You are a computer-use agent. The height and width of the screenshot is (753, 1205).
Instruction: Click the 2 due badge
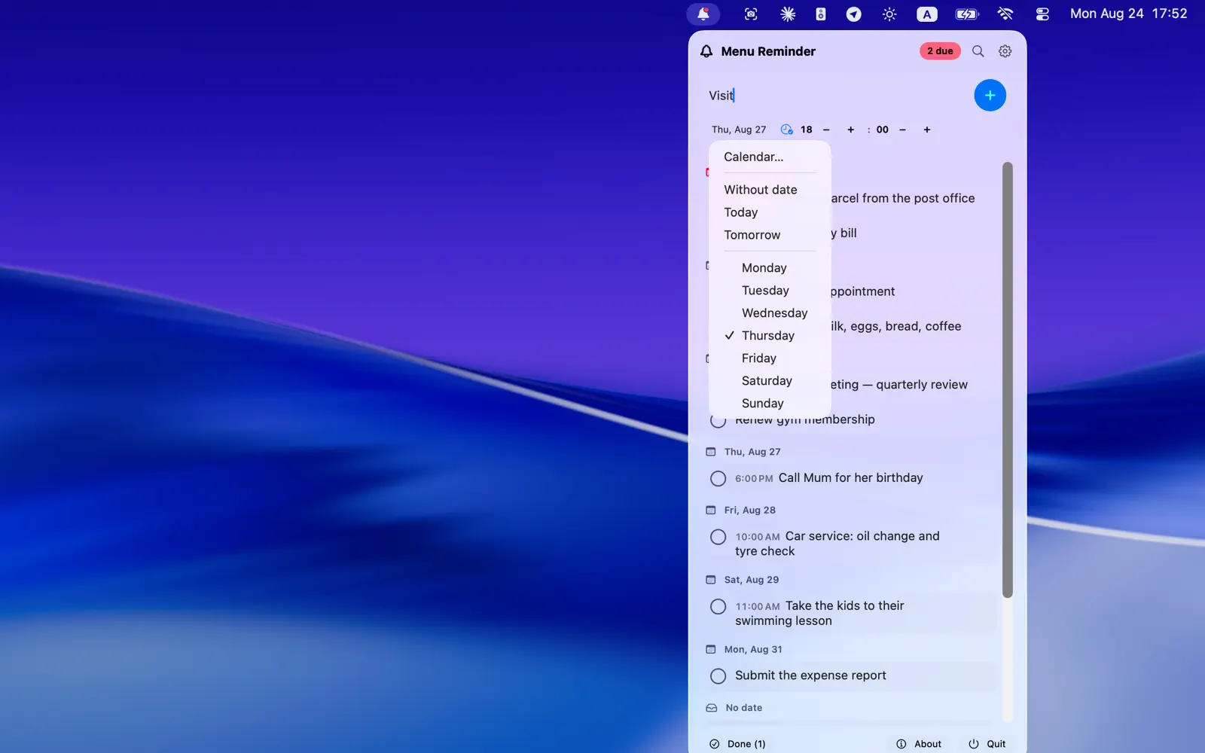point(940,51)
